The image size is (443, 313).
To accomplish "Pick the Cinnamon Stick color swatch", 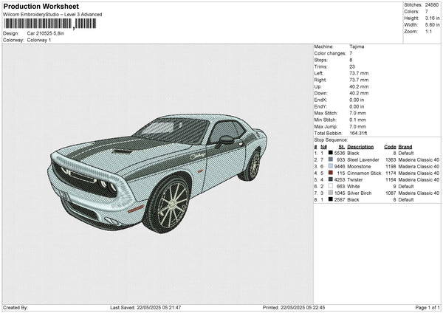I will pyautogui.click(x=330, y=173).
